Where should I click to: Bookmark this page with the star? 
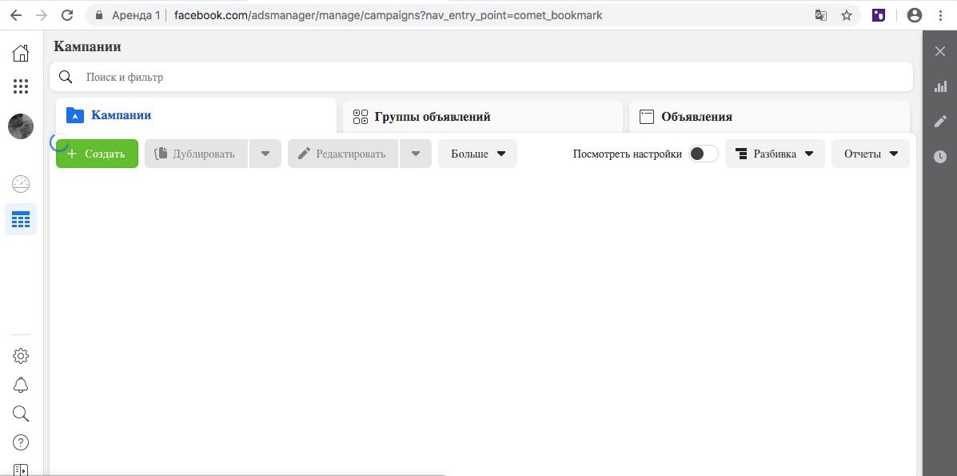pyautogui.click(x=847, y=15)
